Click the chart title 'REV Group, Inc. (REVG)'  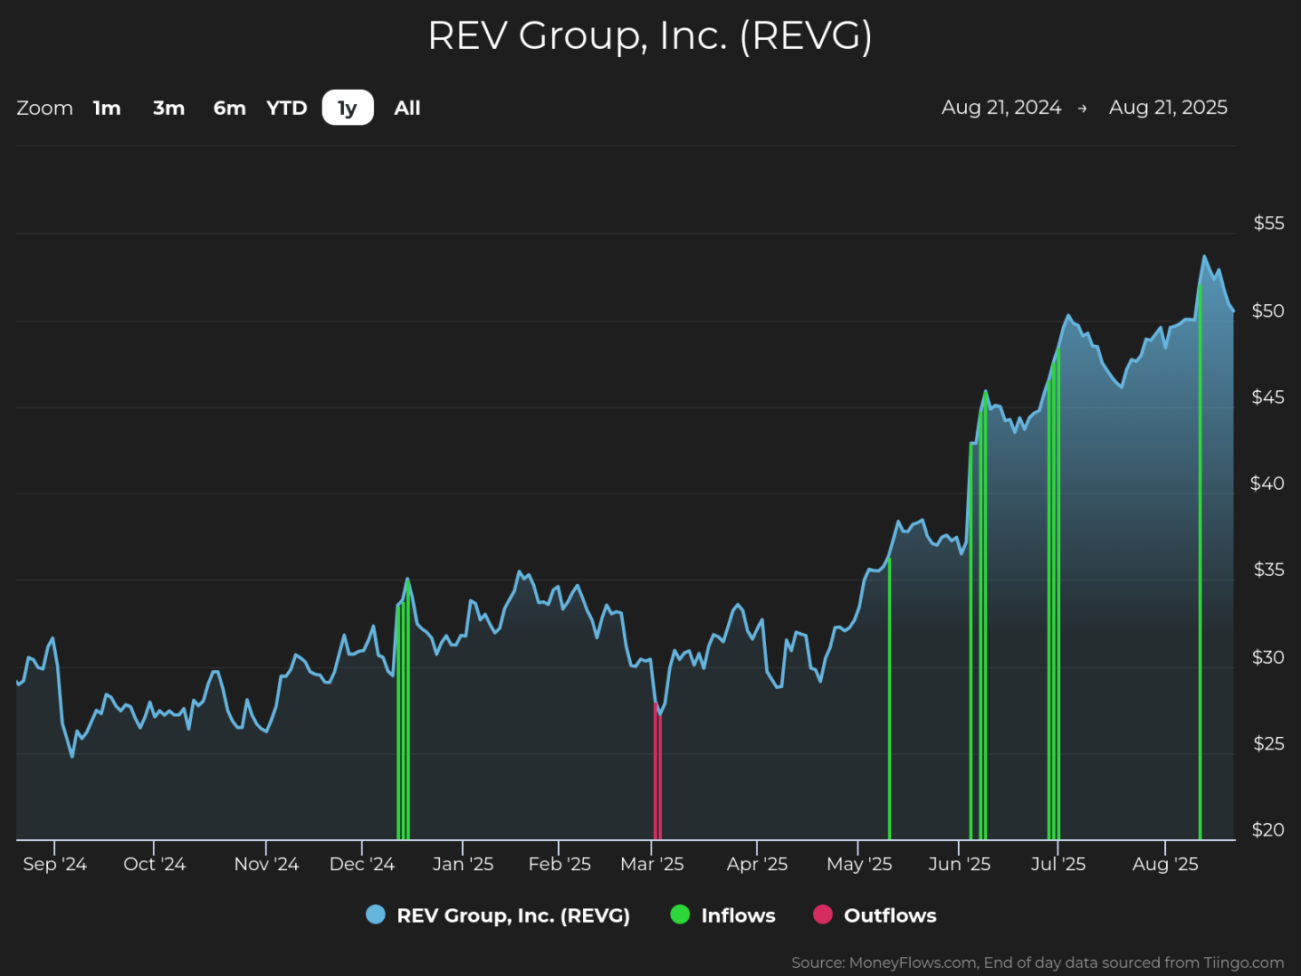coord(650,36)
